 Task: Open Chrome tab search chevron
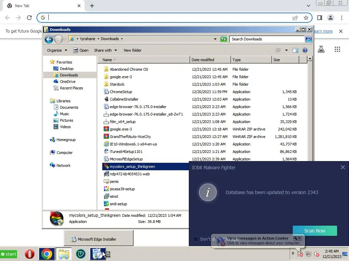point(308,6)
